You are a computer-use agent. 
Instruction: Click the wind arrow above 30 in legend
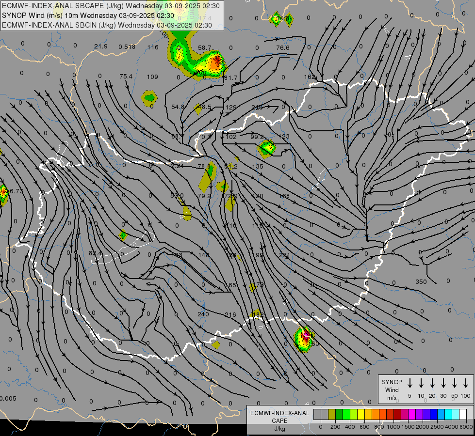443,383
